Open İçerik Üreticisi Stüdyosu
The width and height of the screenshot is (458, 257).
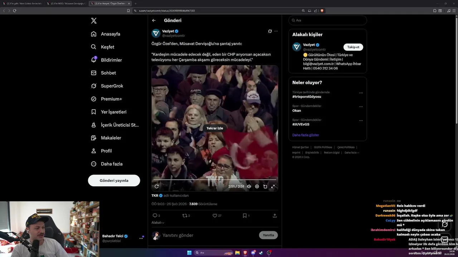(115, 125)
